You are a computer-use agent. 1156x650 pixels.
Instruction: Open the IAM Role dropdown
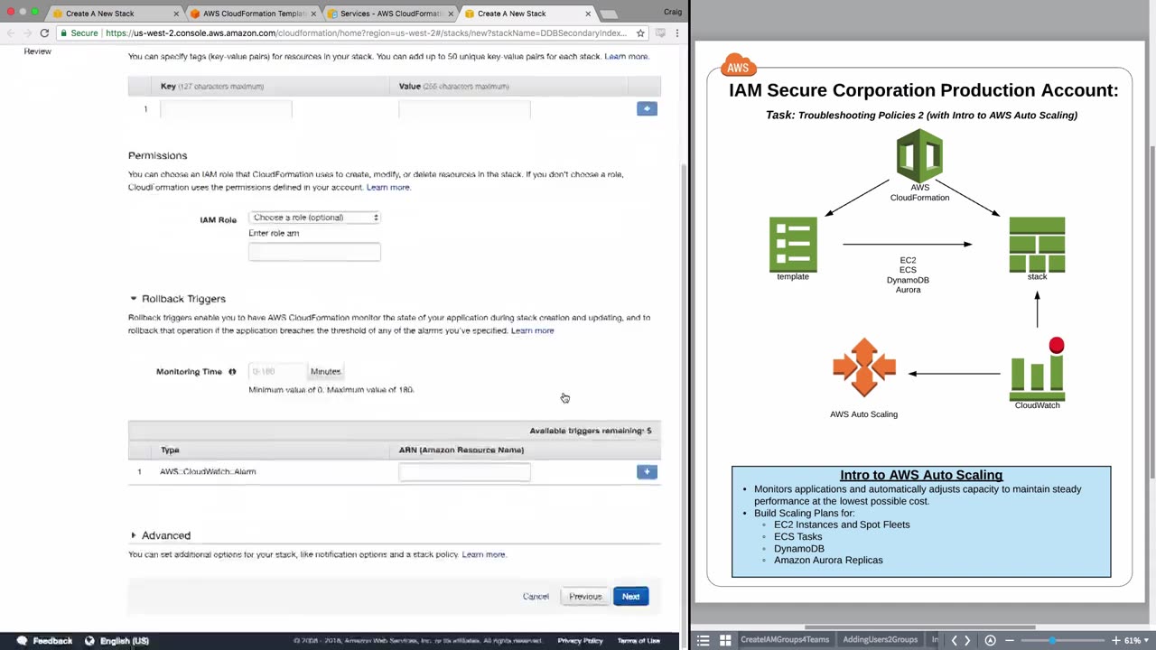point(314,218)
